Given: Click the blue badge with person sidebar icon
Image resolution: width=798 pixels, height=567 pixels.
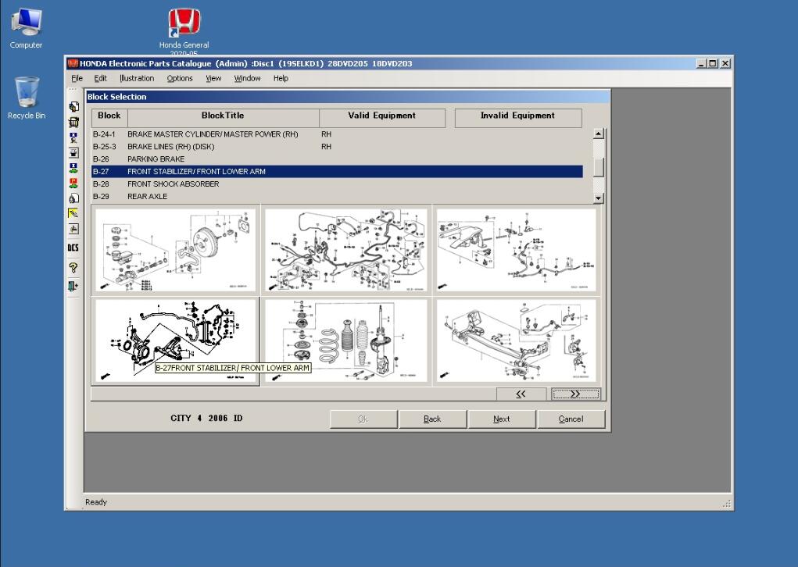Looking at the screenshot, I should tap(73, 137).
